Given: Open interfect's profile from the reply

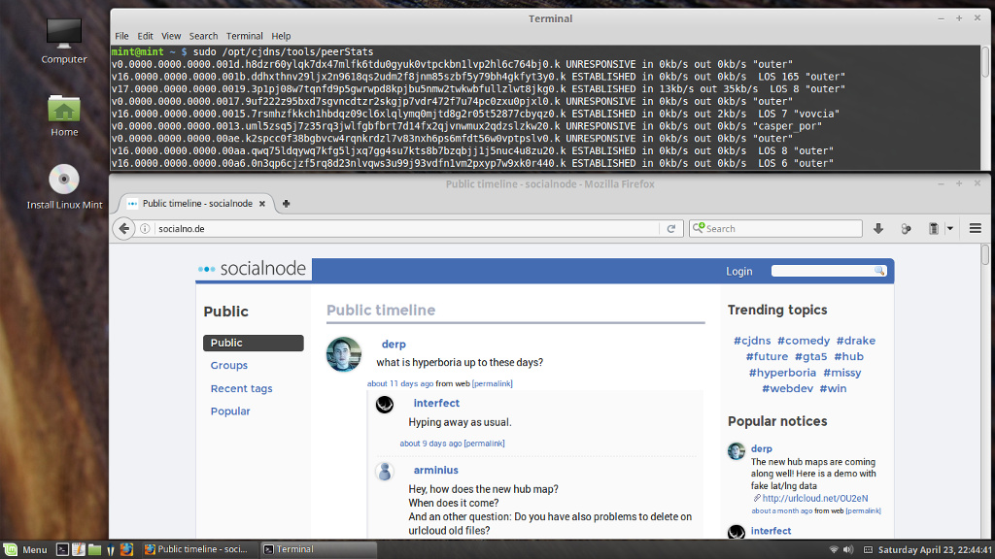Looking at the screenshot, I should (436, 403).
